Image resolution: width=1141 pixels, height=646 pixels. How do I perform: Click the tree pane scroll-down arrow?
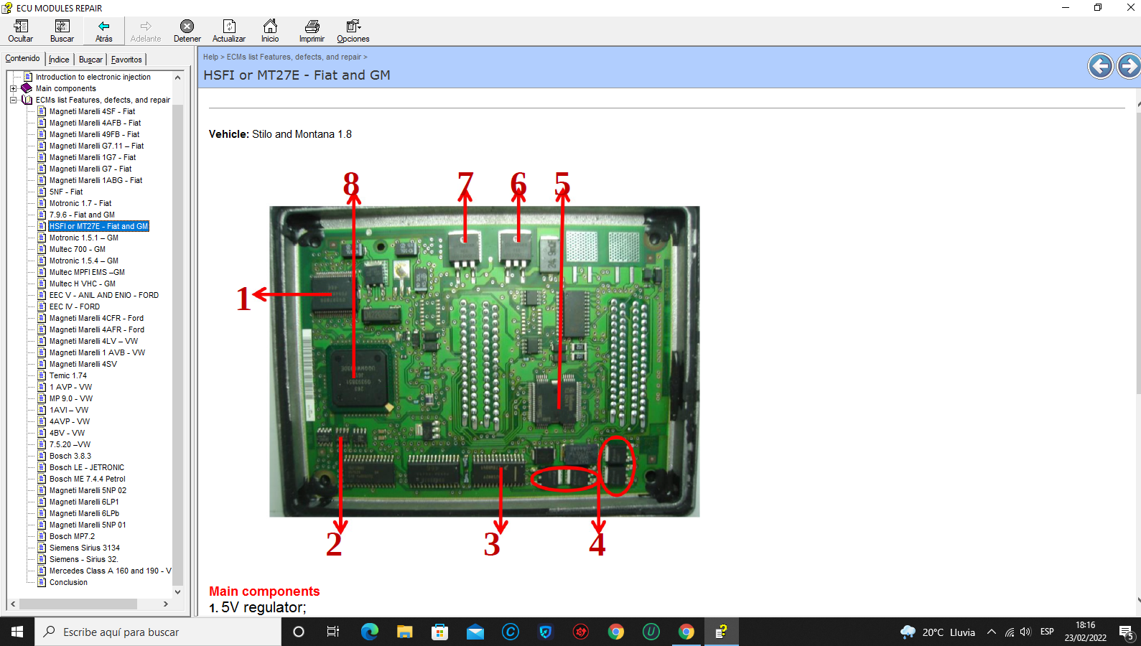point(178,592)
